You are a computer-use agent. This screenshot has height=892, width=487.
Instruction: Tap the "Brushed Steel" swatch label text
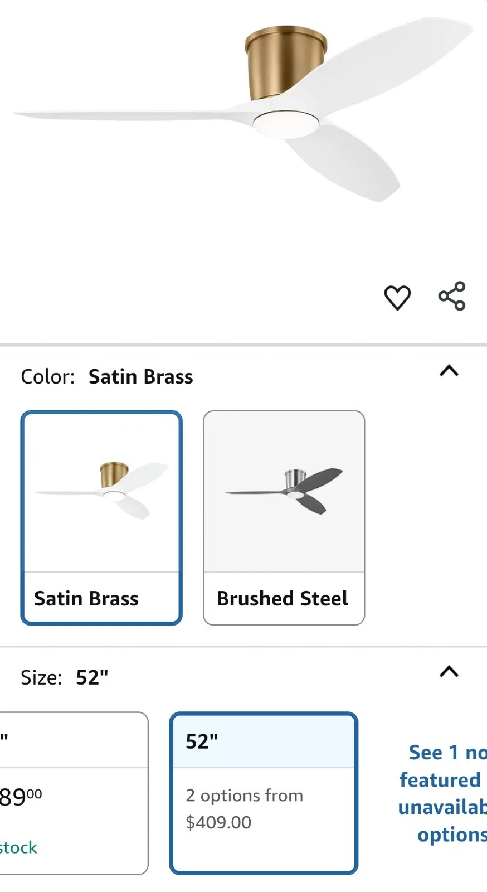pos(282,598)
